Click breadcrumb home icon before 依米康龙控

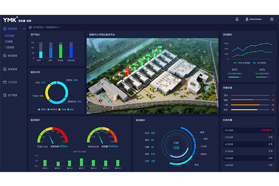31,27
